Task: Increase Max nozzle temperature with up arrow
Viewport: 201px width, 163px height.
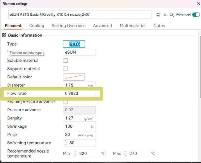Action: coord(125,152)
